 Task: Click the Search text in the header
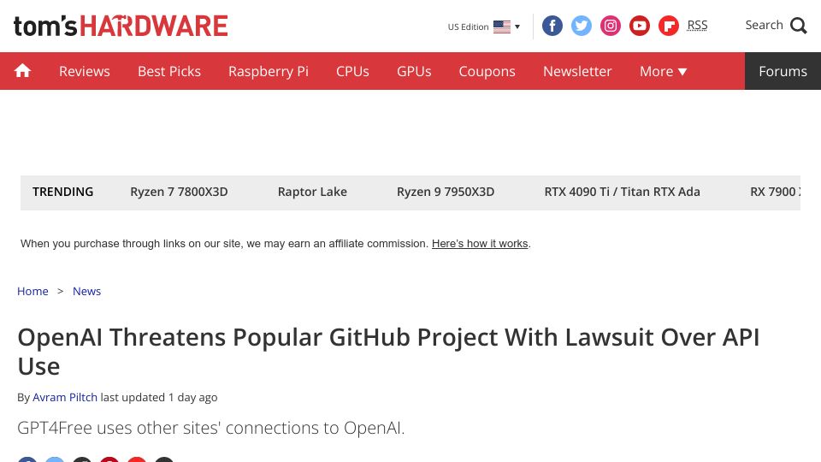click(764, 25)
